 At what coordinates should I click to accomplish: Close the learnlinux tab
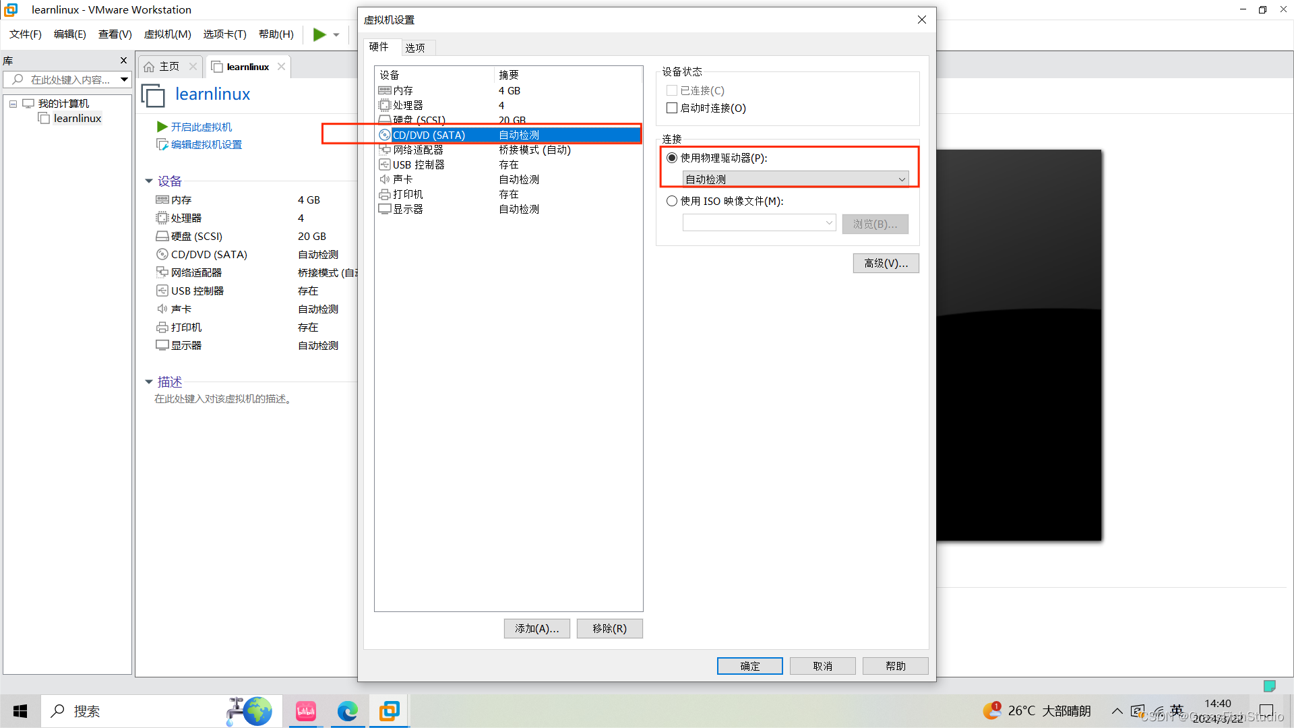click(281, 66)
